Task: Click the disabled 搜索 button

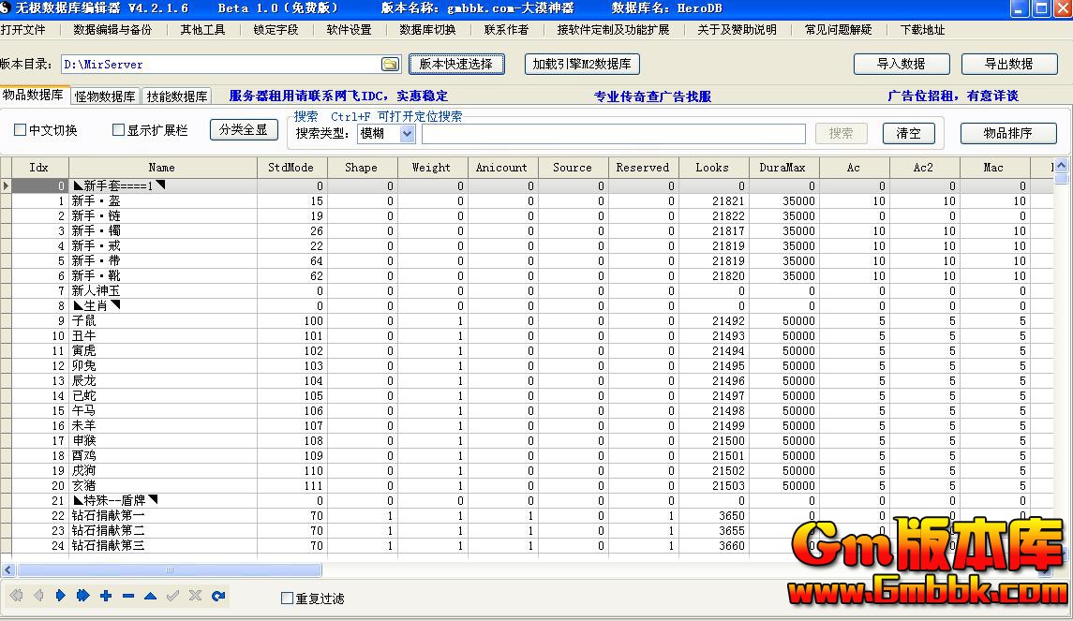Action: pos(841,133)
